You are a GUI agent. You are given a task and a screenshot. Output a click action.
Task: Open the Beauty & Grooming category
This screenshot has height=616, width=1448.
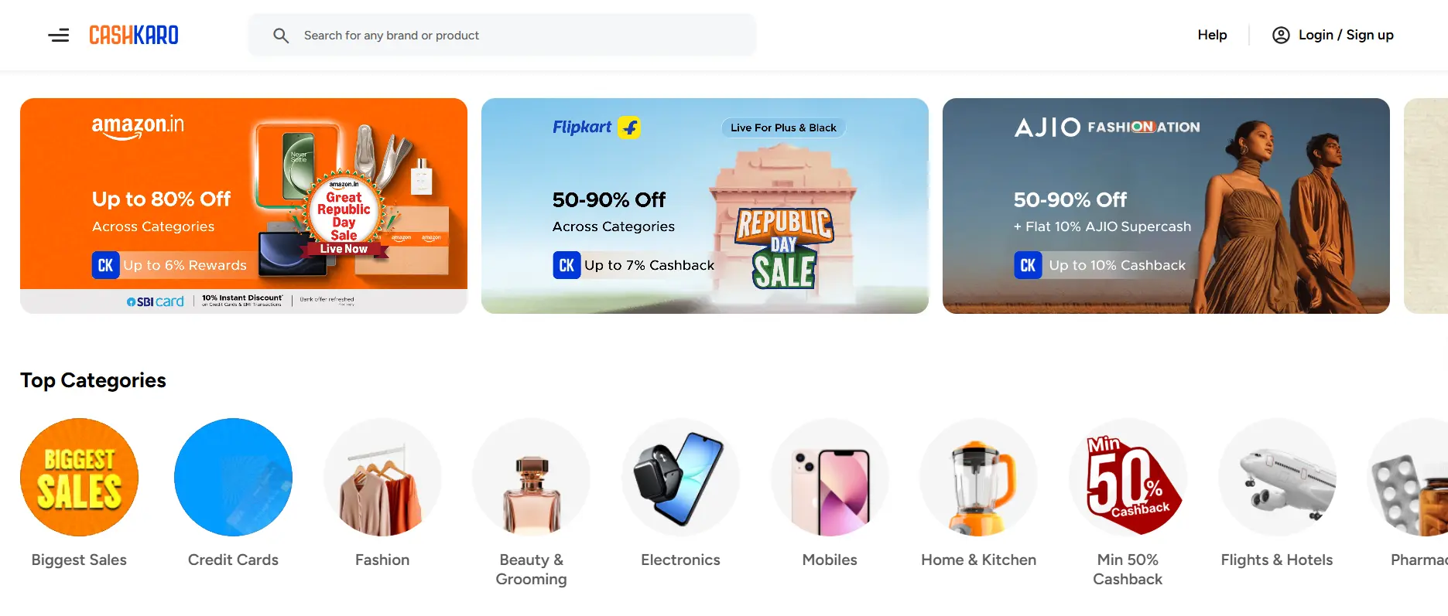point(531,477)
